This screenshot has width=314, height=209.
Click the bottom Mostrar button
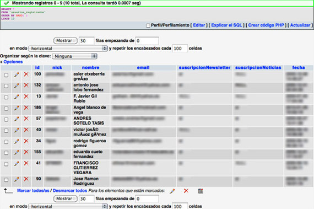pyautogui.click(x=66, y=199)
